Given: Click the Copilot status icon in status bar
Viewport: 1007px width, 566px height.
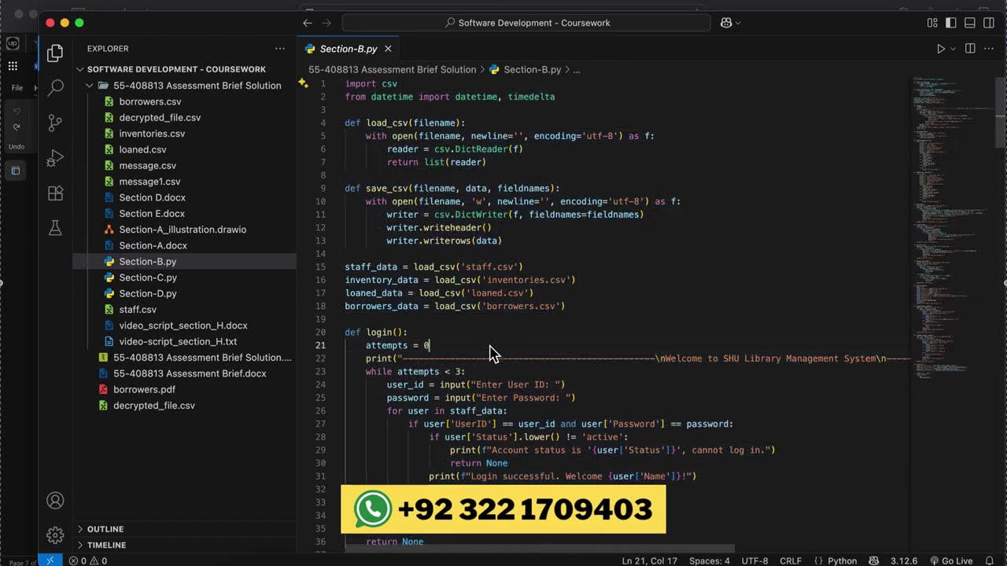Looking at the screenshot, I should click(874, 560).
